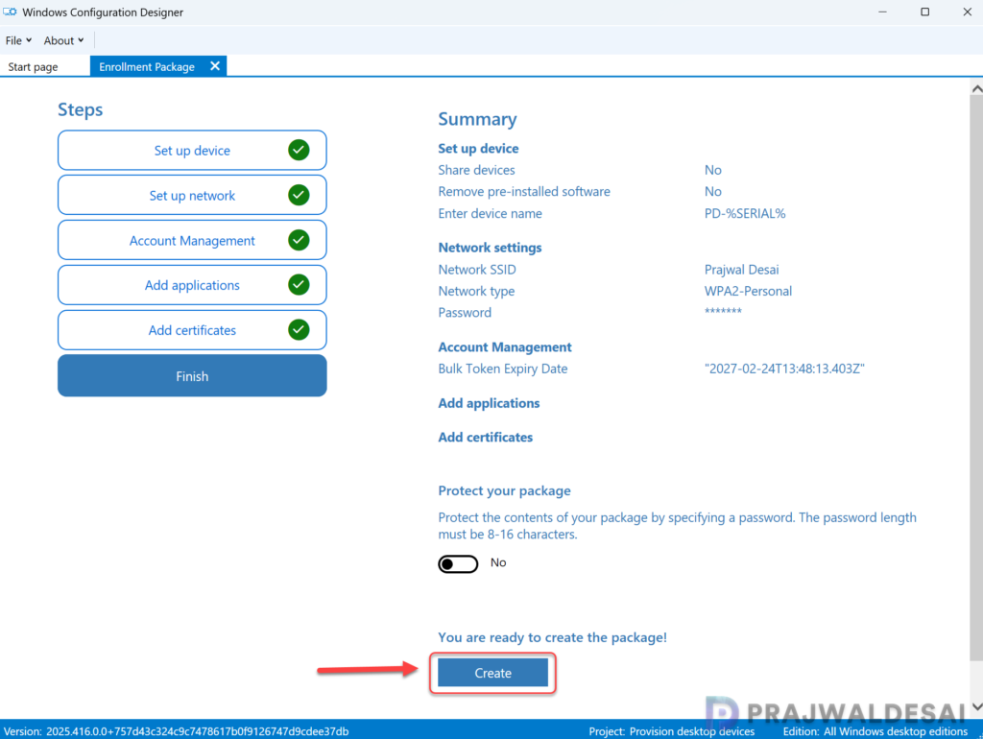The image size is (983, 739).
Task: Open the About menu
Action: tap(63, 40)
